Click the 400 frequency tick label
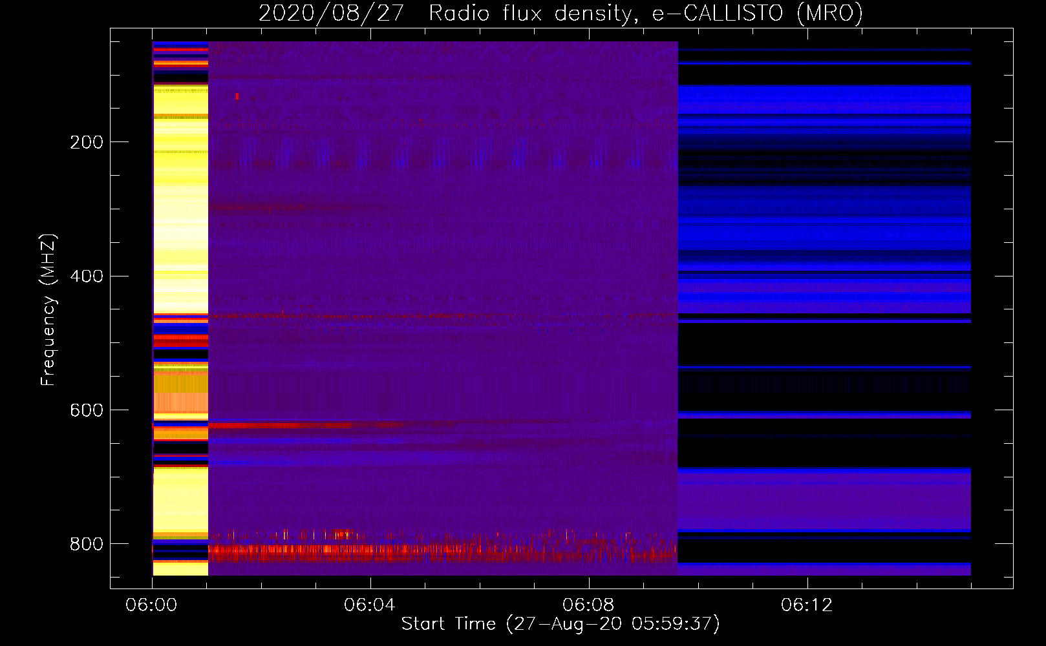The width and height of the screenshot is (1046, 646). 87,276
